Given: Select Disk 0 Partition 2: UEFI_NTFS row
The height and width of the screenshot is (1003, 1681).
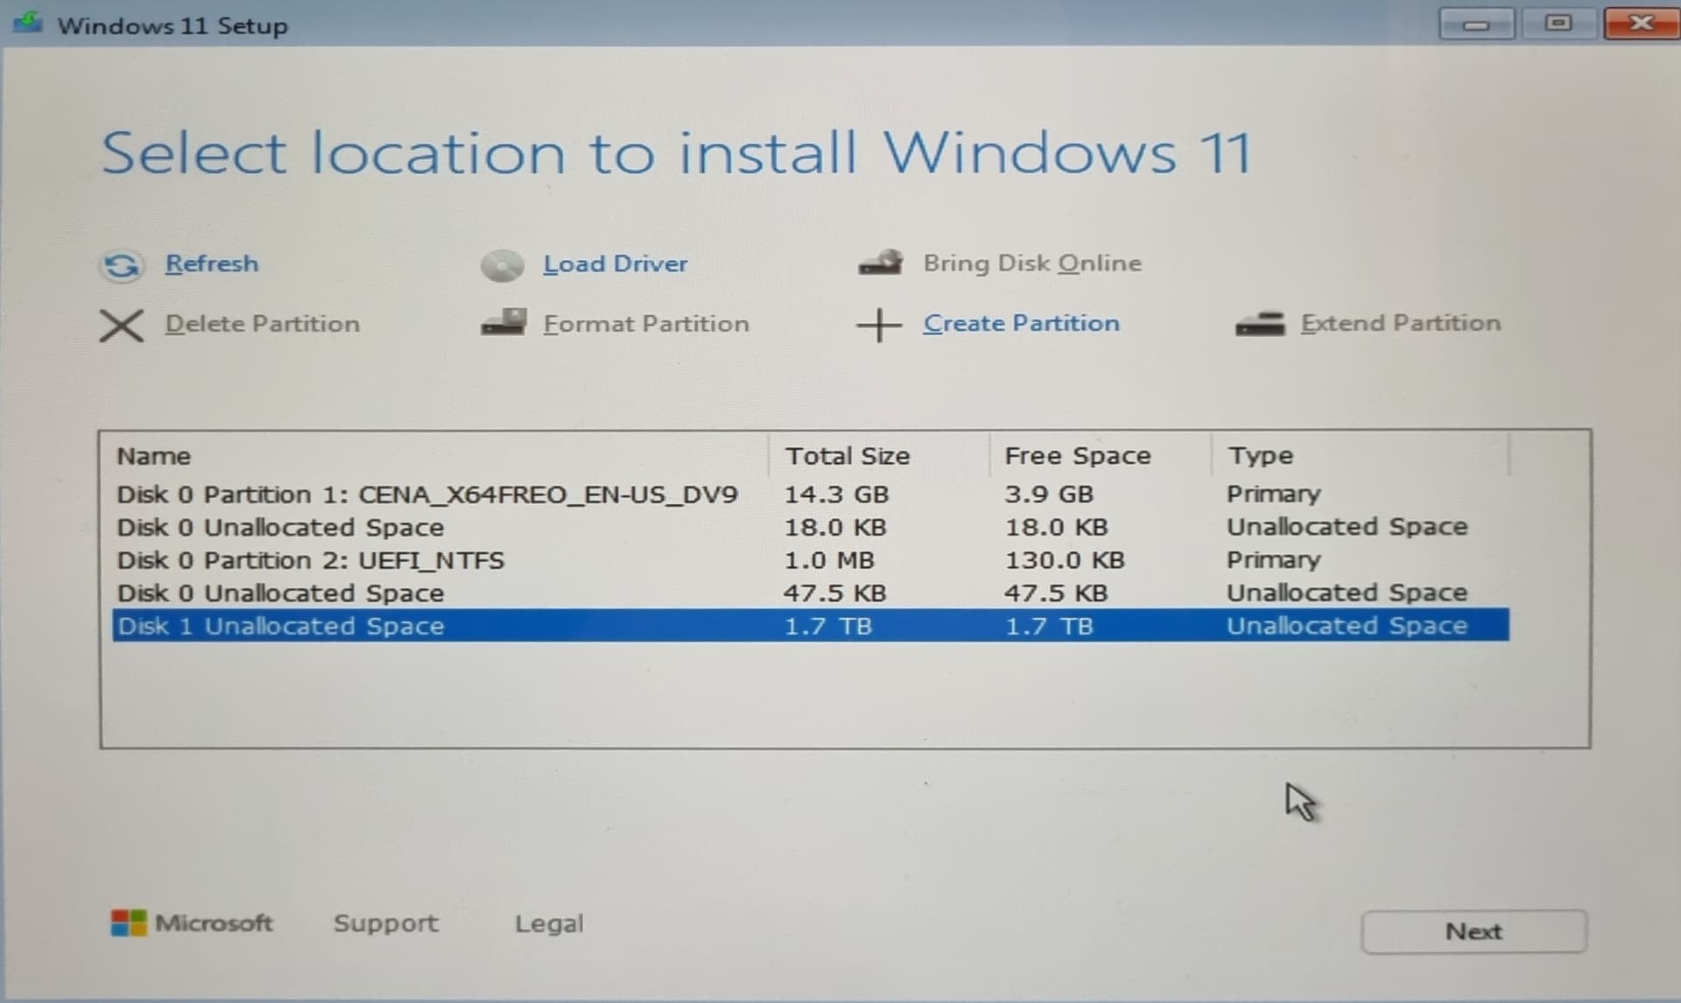Looking at the screenshot, I should tap(811, 560).
